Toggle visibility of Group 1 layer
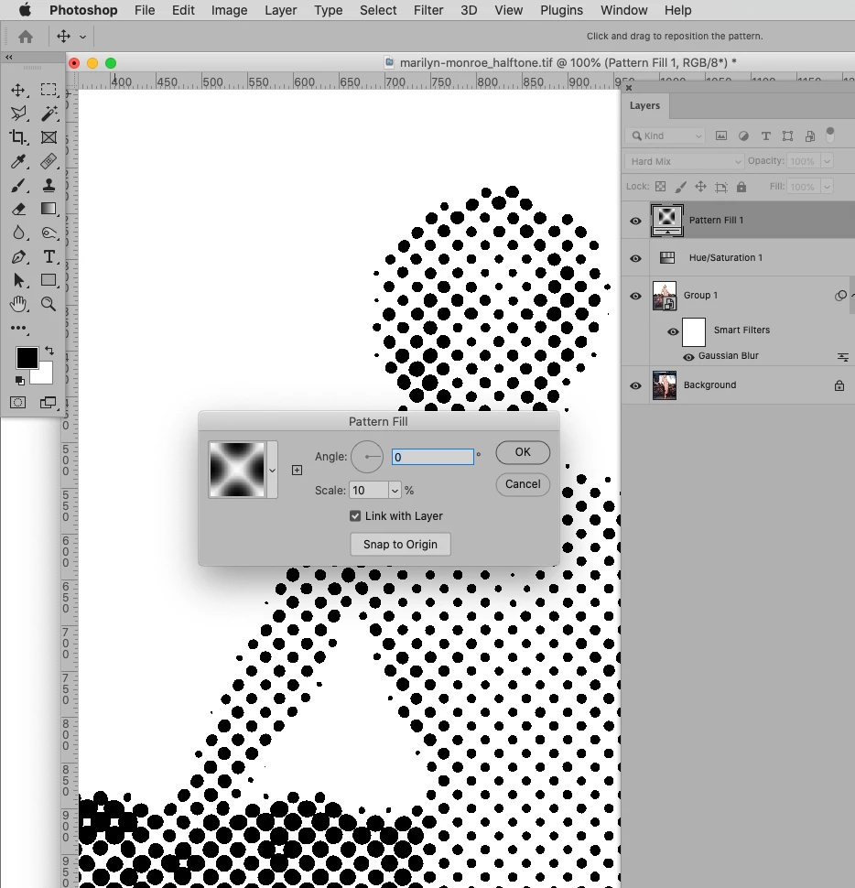The height and width of the screenshot is (888, 855). (635, 296)
